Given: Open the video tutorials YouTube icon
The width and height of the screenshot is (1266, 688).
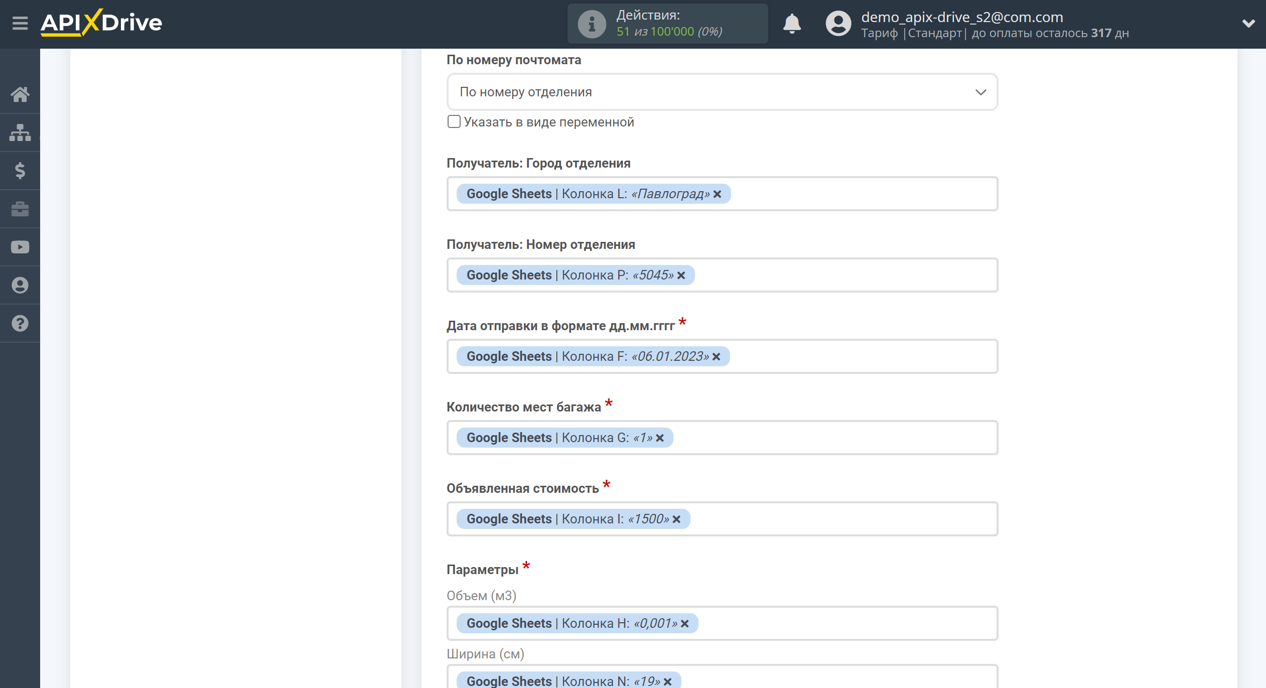Looking at the screenshot, I should (20, 247).
